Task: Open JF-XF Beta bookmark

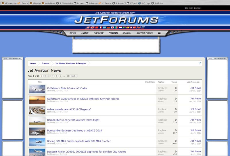Action: (x=157, y=3)
